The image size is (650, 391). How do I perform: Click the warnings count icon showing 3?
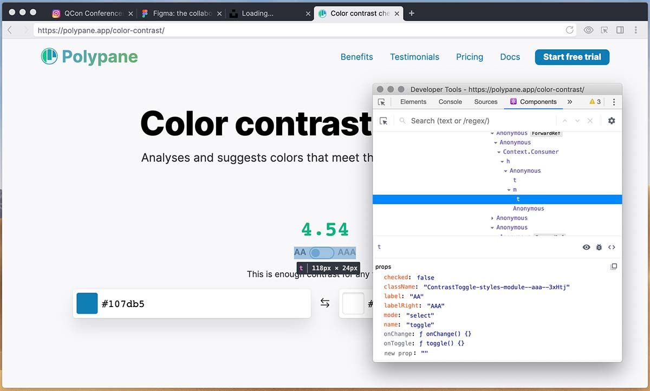pyautogui.click(x=595, y=102)
